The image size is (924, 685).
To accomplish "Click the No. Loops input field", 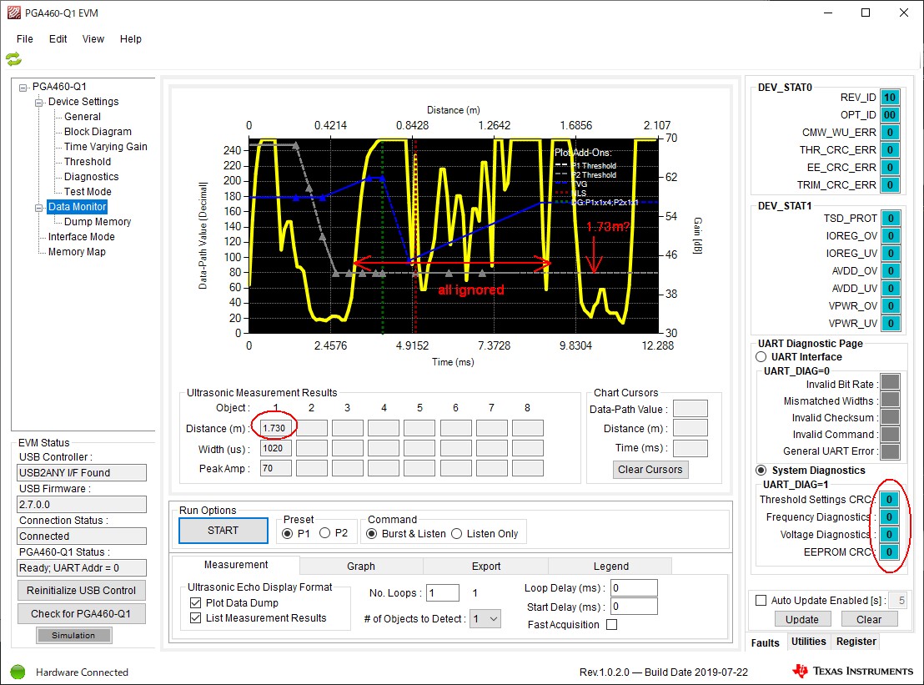I will (443, 593).
